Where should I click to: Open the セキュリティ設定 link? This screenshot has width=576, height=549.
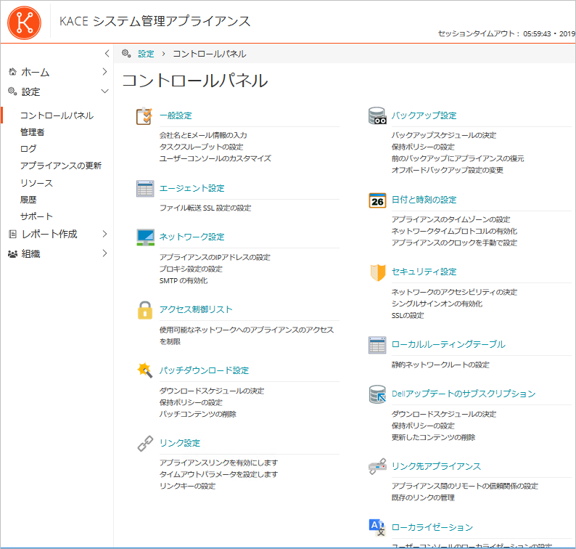[424, 272]
